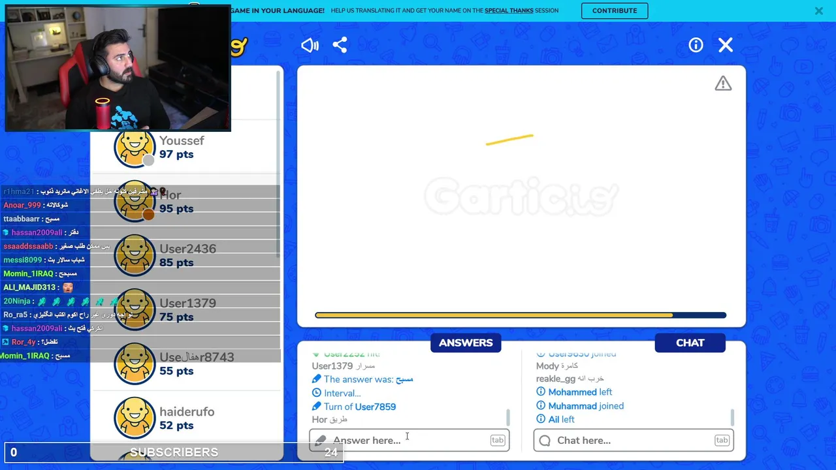Click the answers panel scrollbar
Screen dimensions: 836x470
pos(507,417)
